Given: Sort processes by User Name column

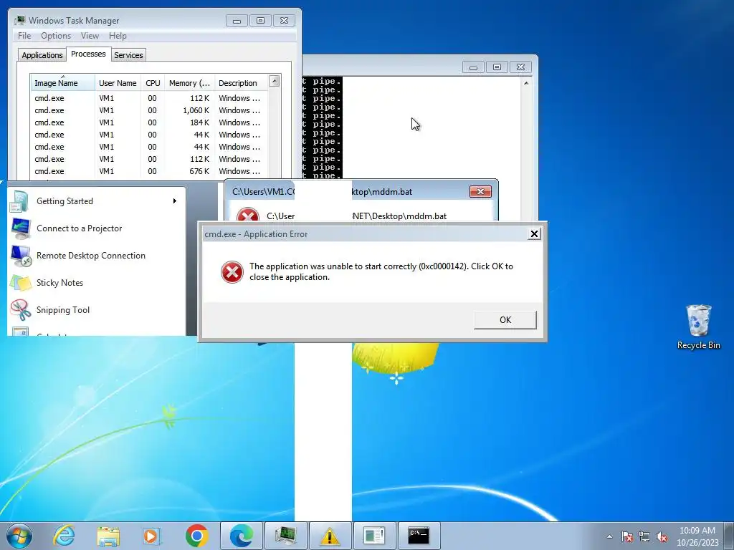Looking at the screenshot, I should (x=118, y=83).
